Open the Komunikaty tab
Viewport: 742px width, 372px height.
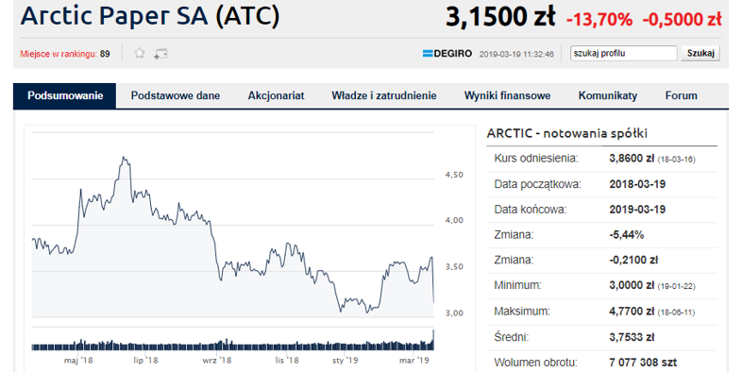[608, 95]
